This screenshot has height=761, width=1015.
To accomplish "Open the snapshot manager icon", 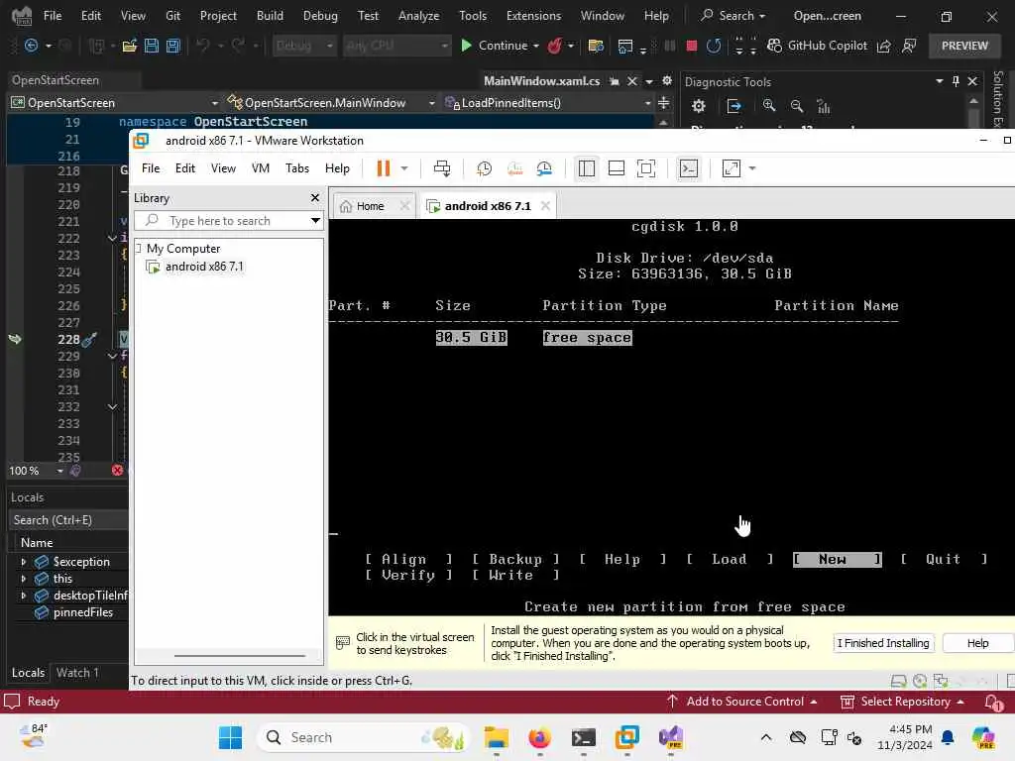I will coord(544,168).
